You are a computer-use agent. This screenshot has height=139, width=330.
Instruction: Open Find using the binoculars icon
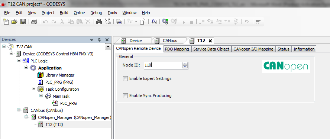[99, 22]
